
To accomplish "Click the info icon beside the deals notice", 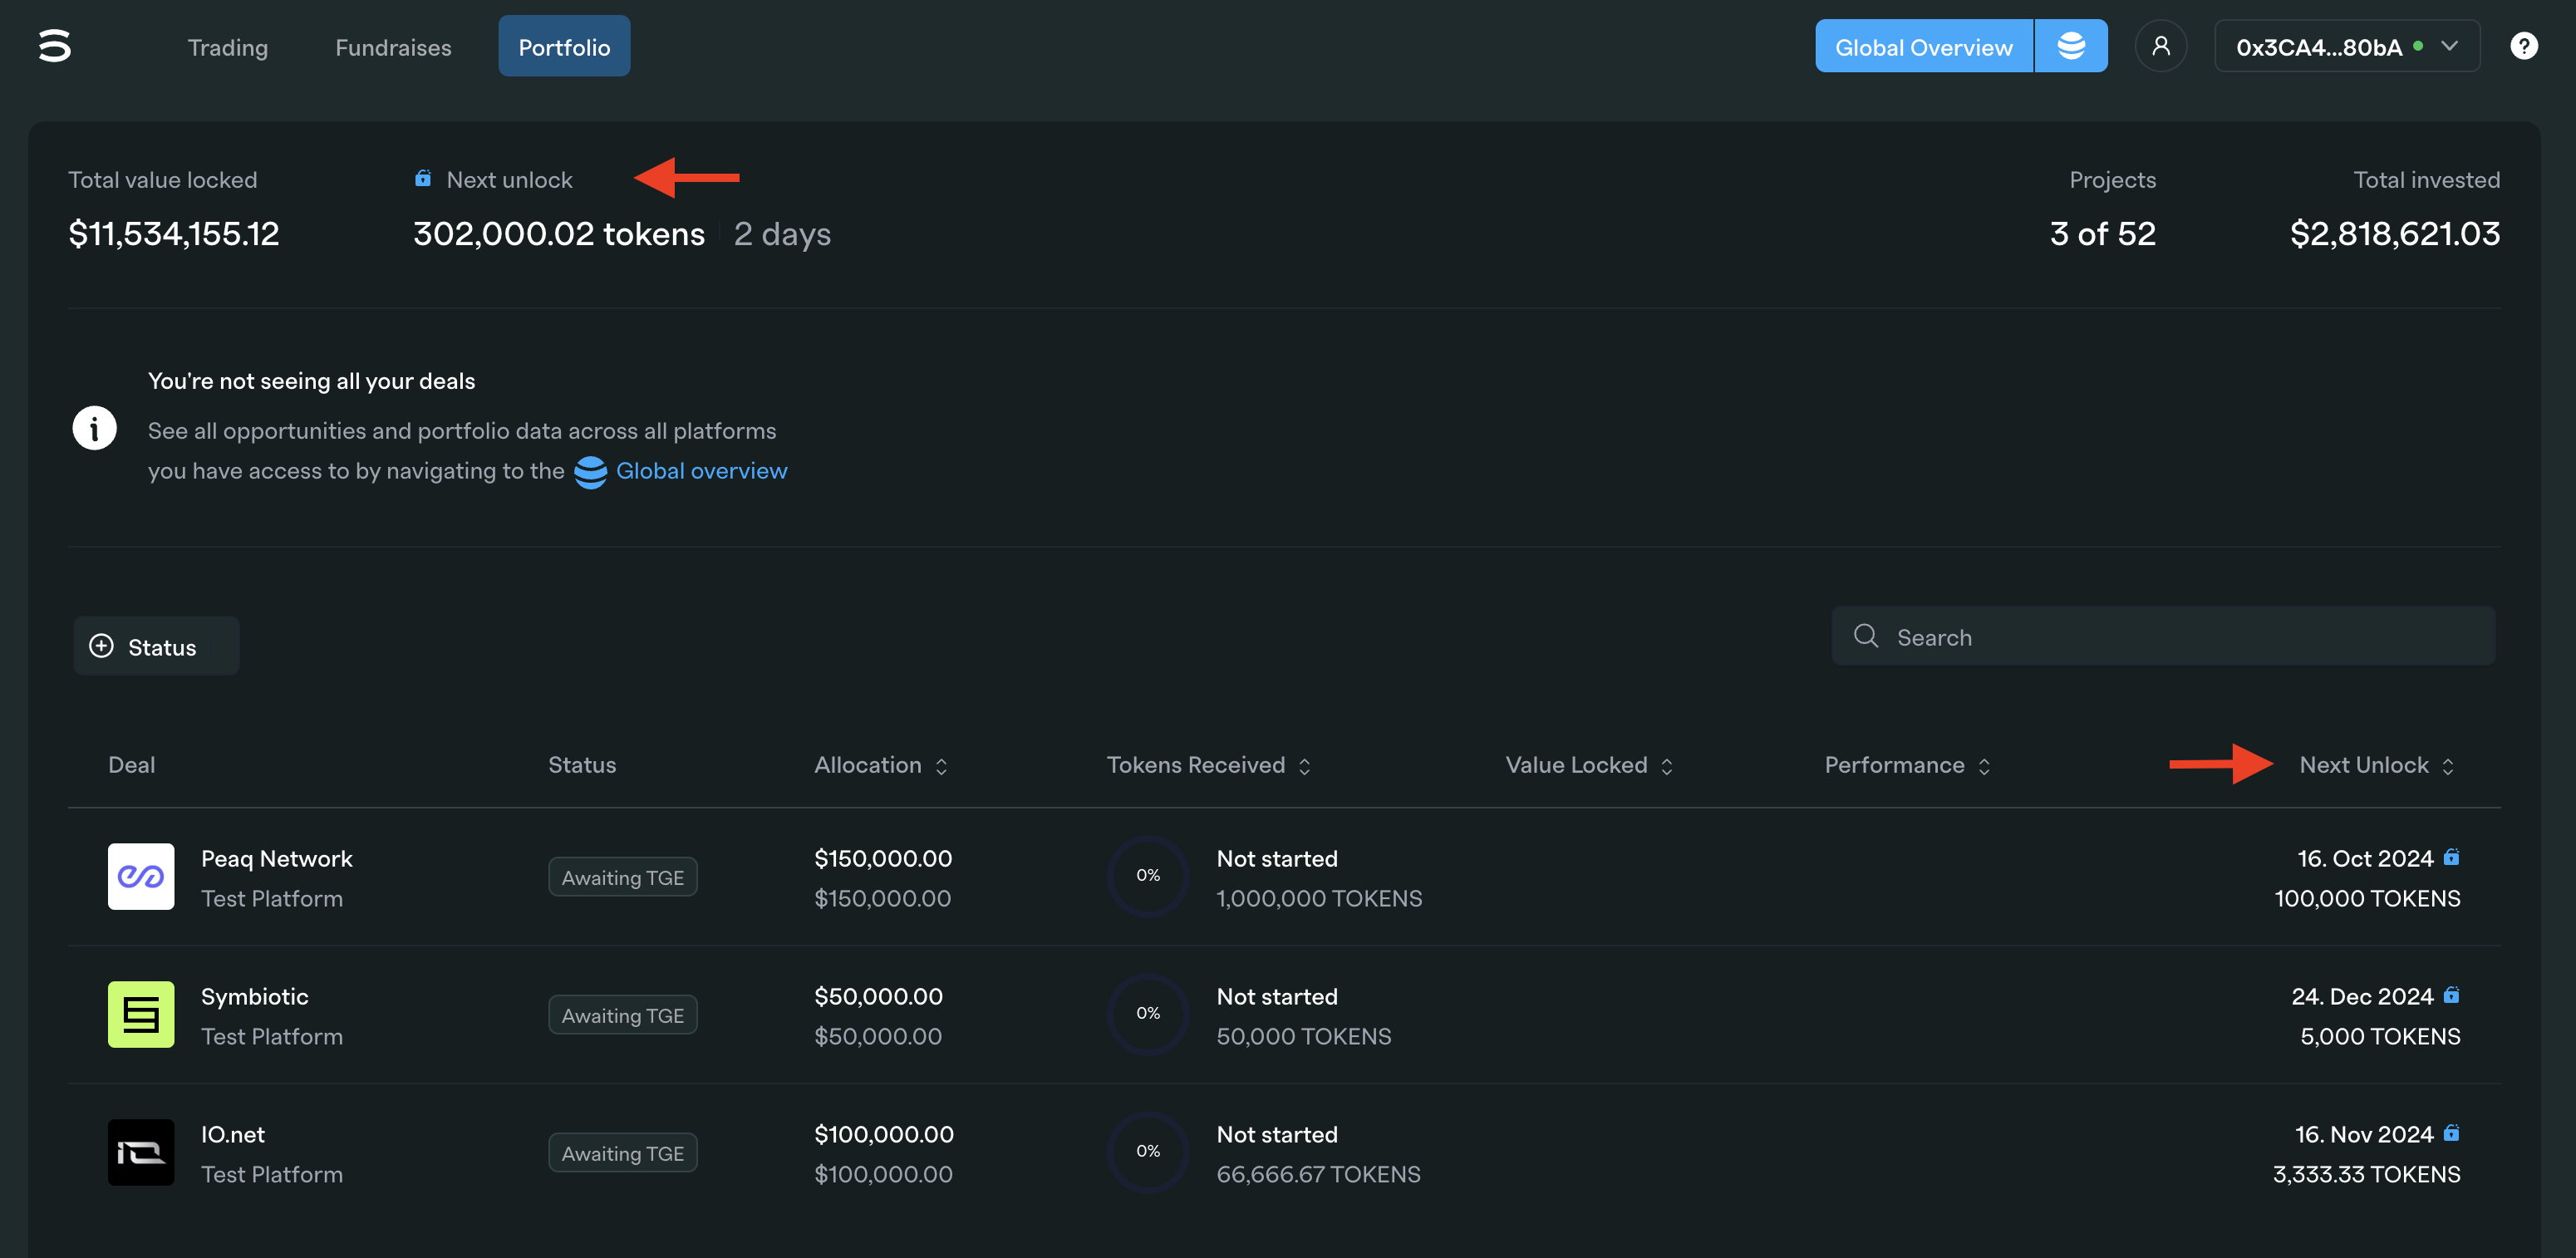I will coord(93,427).
